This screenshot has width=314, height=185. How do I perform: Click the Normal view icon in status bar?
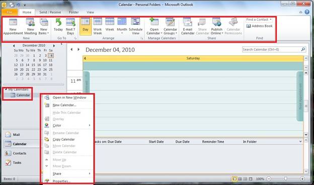[234, 178]
